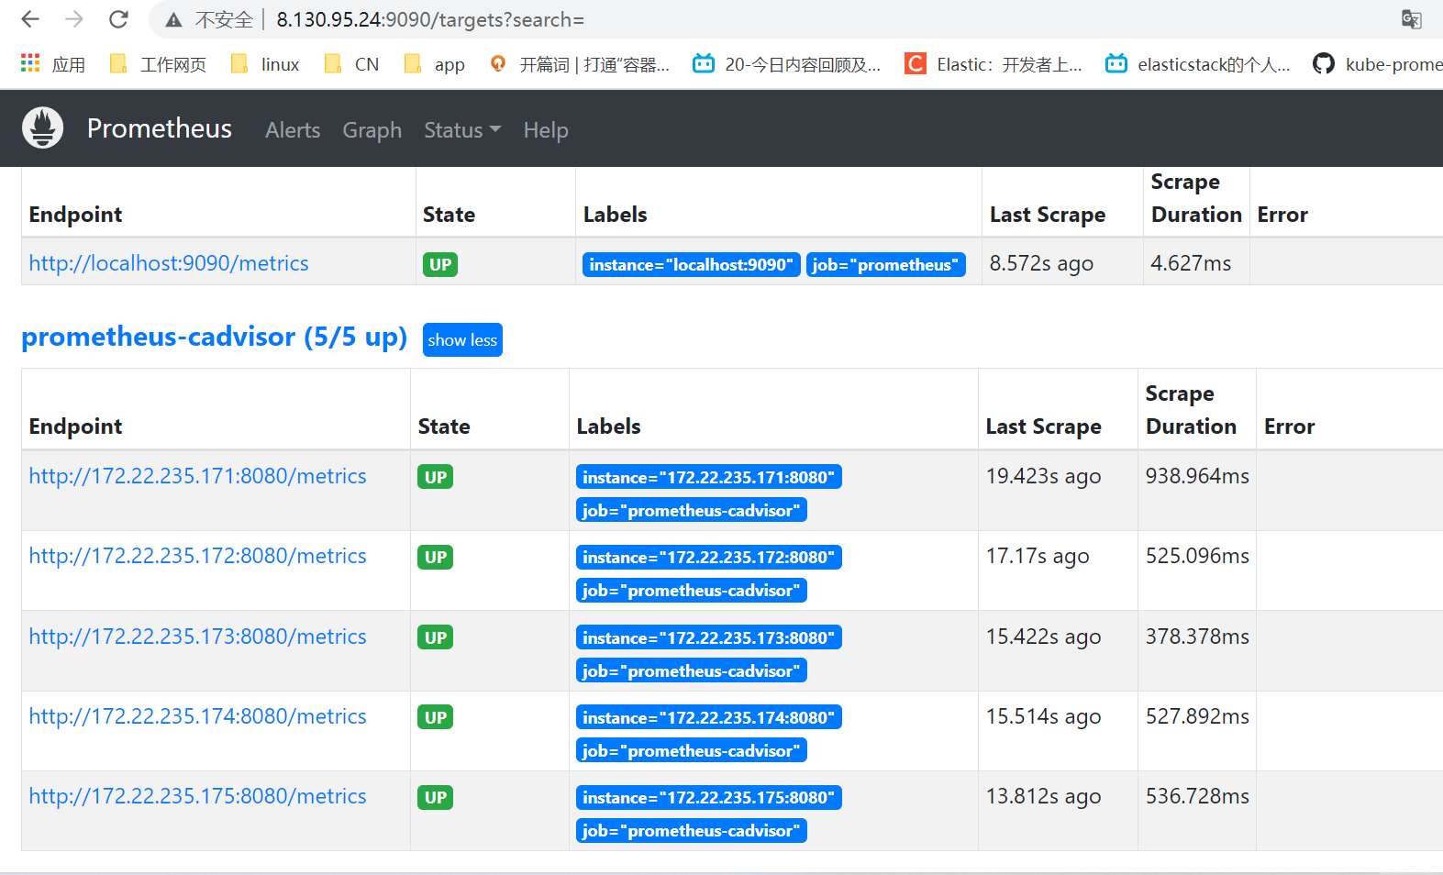Click the instance="172.22.235.174:8080" label
The image size is (1443, 875).
pyautogui.click(x=709, y=717)
